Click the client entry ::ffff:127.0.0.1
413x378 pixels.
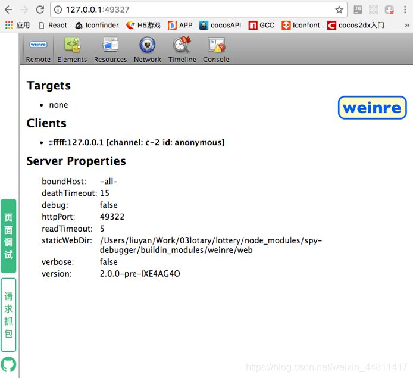click(136, 142)
